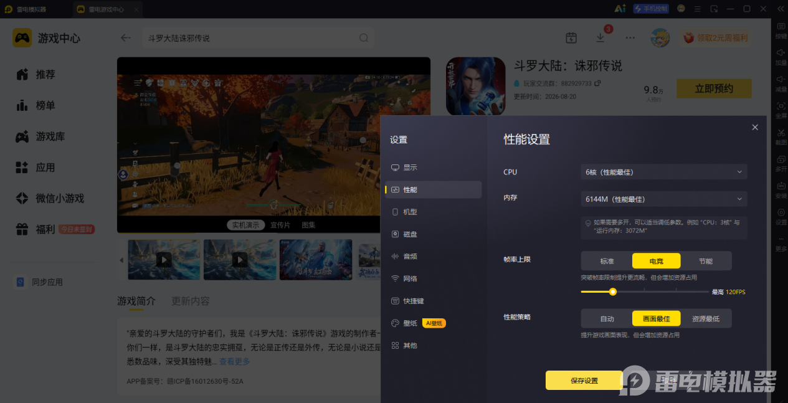Click the 立即预约 reserve button

tap(714, 88)
